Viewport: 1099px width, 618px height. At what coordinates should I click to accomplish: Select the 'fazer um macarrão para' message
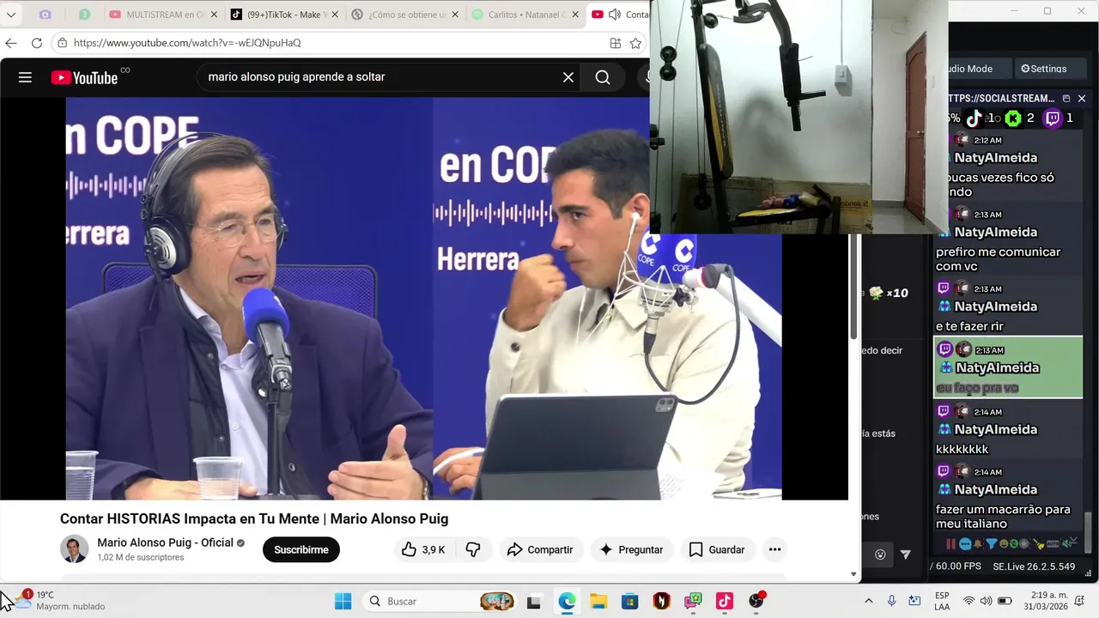point(1008,498)
